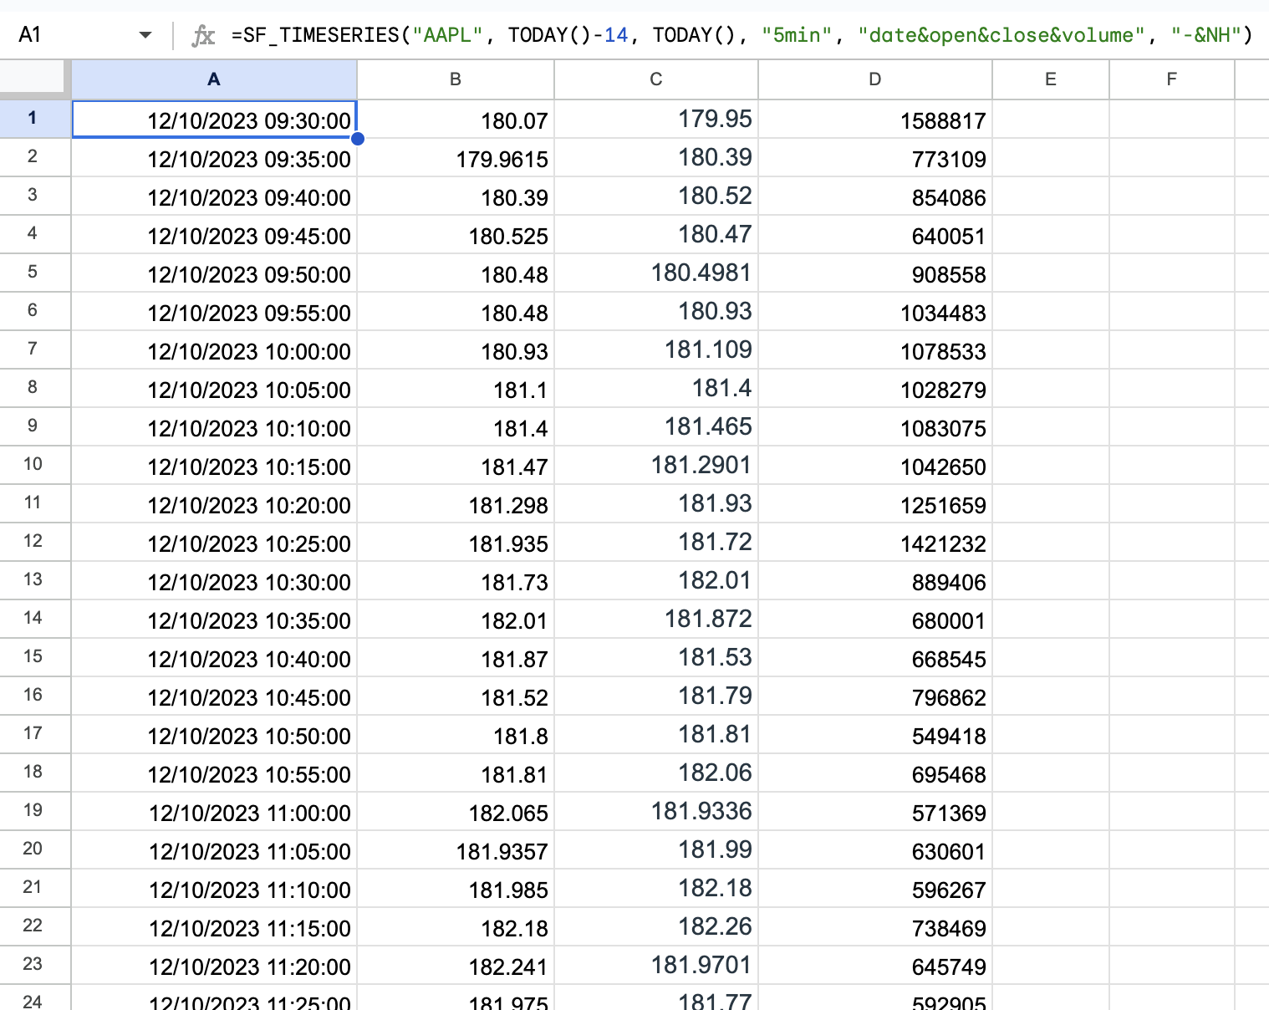
Task: Select row 23 header
Action: pyautogui.click(x=35, y=965)
